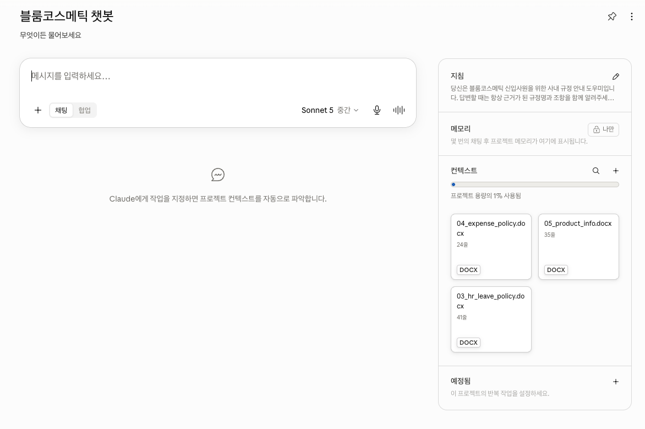Image resolution: width=645 pixels, height=429 pixels.
Task: Click the 메모리 section heading
Action: [x=460, y=129]
